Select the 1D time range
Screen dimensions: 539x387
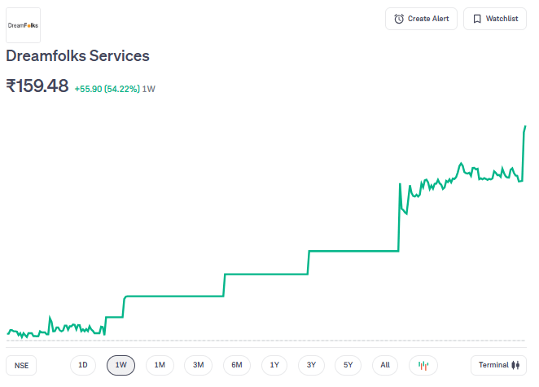tap(83, 365)
